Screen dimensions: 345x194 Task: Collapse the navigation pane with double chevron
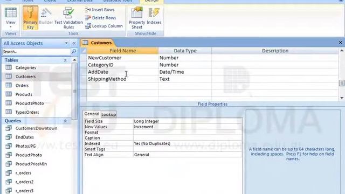click(74, 43)
